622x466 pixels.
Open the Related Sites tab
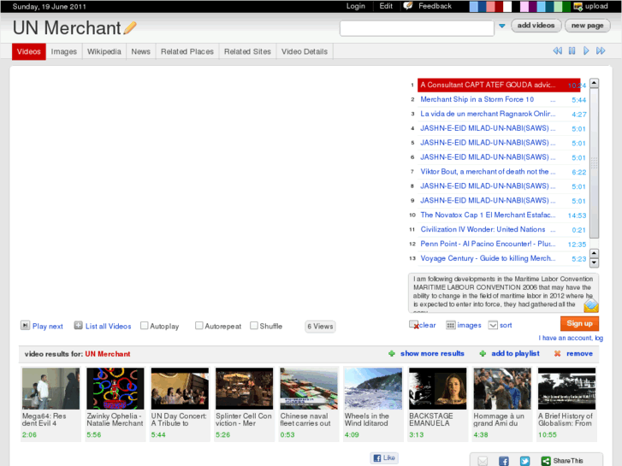(247, 51)
